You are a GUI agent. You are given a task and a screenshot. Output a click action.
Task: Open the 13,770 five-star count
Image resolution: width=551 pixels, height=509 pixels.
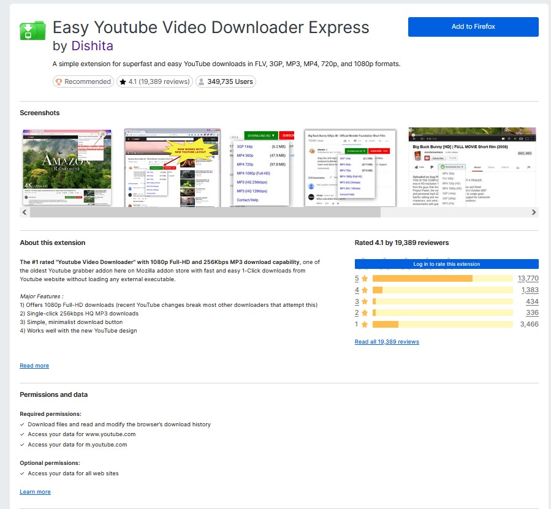[x=528, y=279]
